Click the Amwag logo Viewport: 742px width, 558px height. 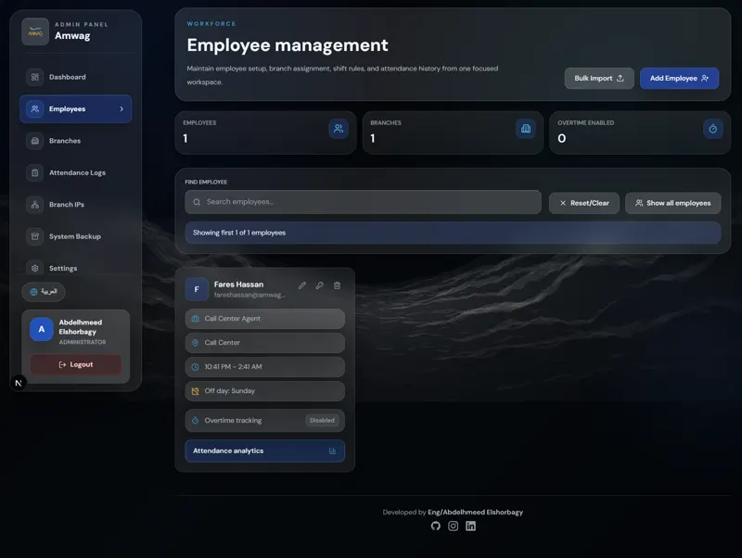[35, 32]
